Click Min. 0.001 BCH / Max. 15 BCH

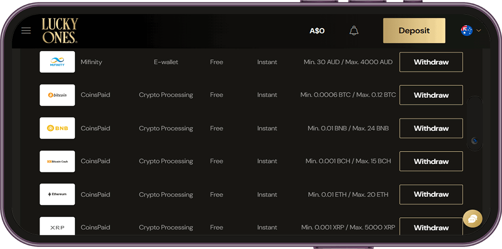click(x=348, y=161)
